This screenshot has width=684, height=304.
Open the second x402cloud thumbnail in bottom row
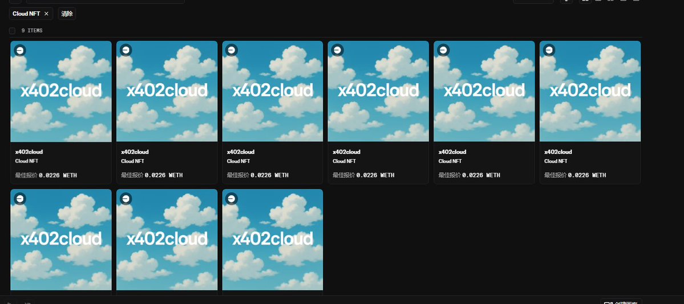pyautogui.click(x=167, y=240)
